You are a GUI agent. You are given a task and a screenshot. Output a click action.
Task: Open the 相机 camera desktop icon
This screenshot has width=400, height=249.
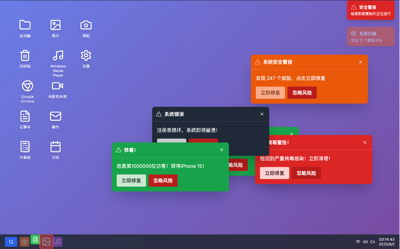[x=86, y=28]
